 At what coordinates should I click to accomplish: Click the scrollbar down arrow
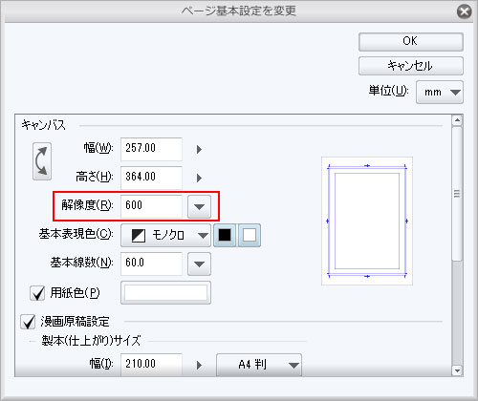pyautogui.click(x=457, y=370)
